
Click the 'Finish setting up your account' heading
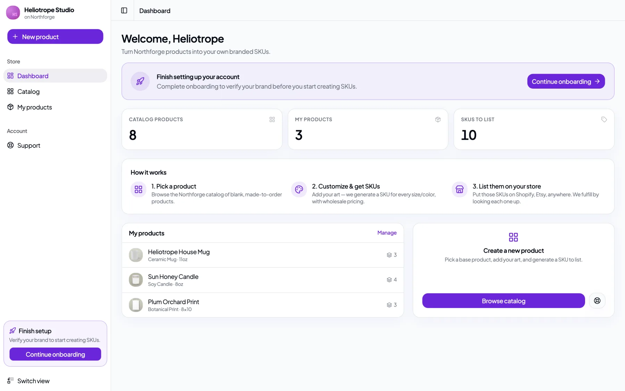[x=198, y=77]
